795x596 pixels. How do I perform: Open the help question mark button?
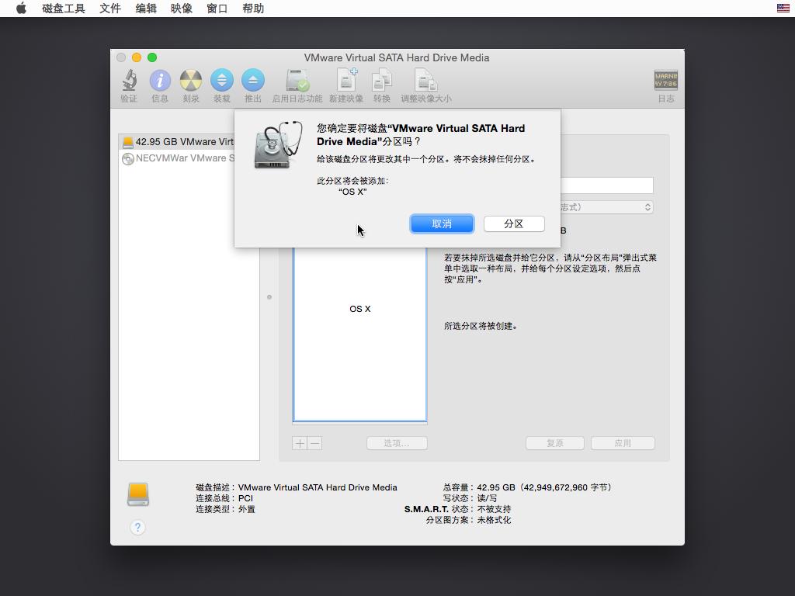point(137,527)
